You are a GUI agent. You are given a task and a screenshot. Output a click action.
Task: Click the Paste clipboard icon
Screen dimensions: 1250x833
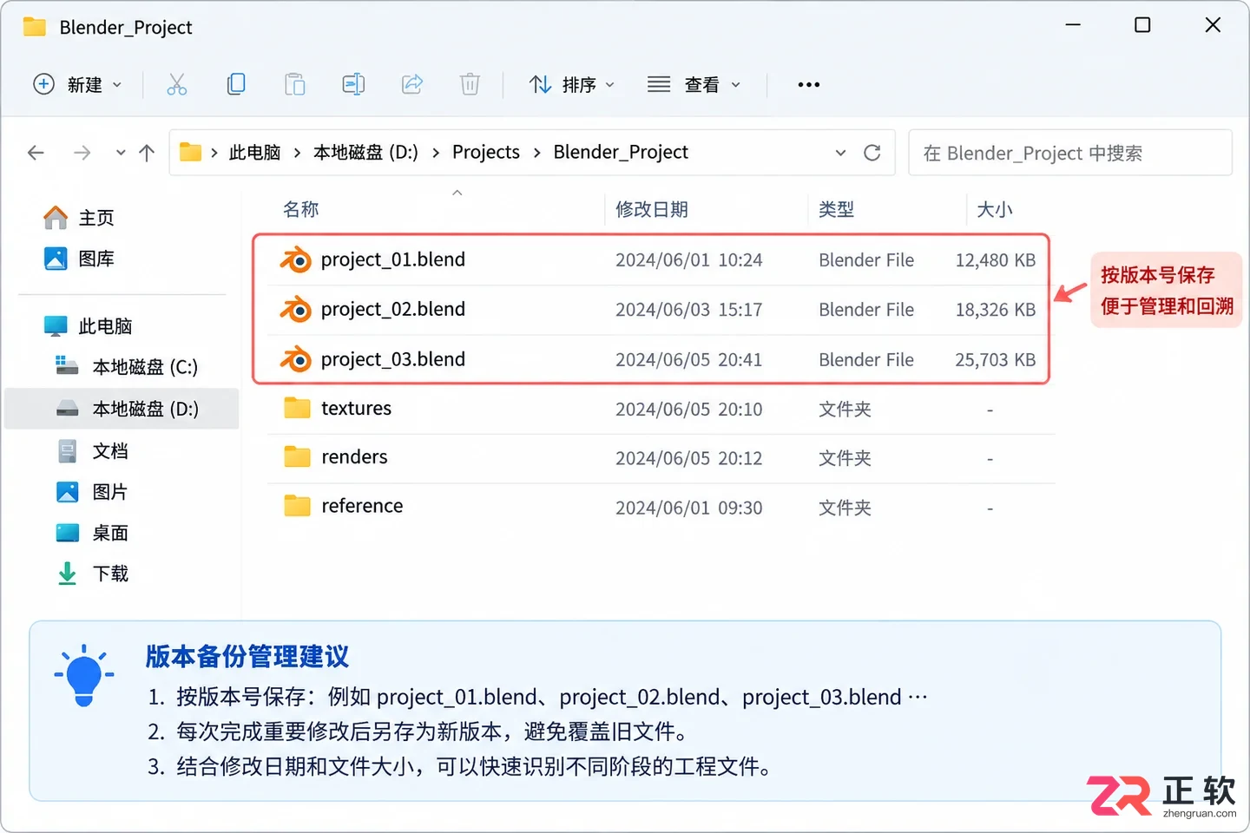294,84
